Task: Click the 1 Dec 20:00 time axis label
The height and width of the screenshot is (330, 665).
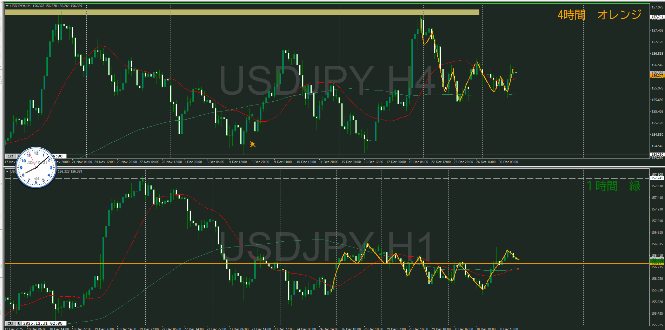Action: pos(193,162)
